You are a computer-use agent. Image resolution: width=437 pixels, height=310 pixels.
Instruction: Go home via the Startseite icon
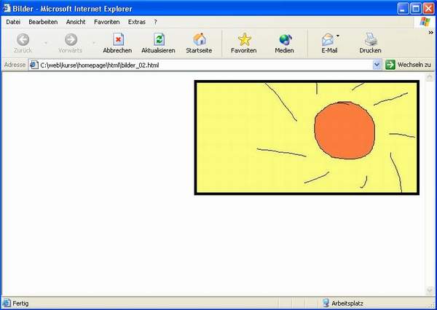click(200, 39)
